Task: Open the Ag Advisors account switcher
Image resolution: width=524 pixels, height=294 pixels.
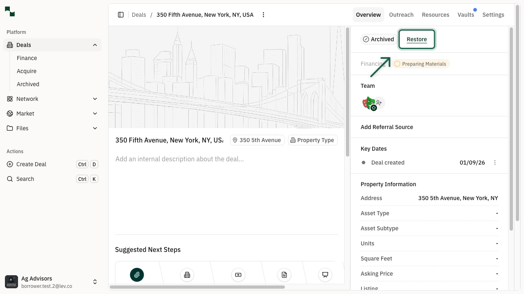Action: coord(95,282)
